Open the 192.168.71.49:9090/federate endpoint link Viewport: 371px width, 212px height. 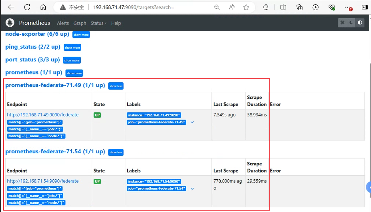(43, 115)
